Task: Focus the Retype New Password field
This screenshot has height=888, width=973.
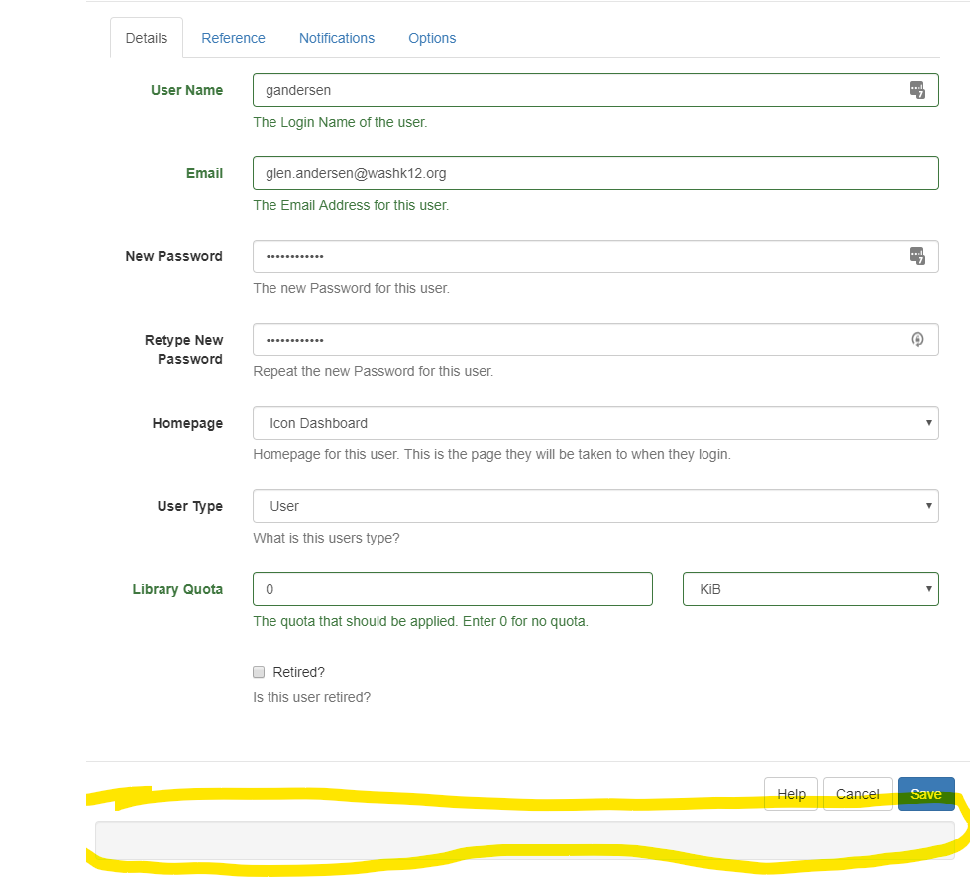Action: pos(595,340)
